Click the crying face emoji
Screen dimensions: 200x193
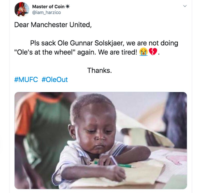[x=144, y=52]
